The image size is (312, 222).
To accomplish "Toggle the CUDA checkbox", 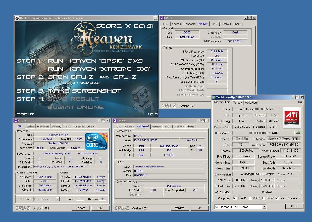I will tap(250, 198).
